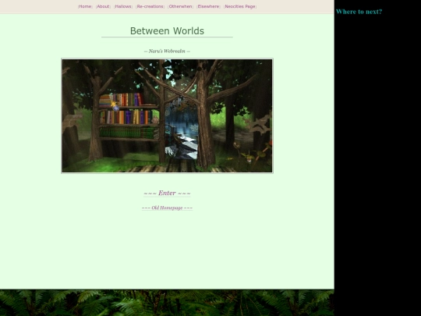
Task: Click the Naru's Webrealm subtitle
Action: coord(167,51)
